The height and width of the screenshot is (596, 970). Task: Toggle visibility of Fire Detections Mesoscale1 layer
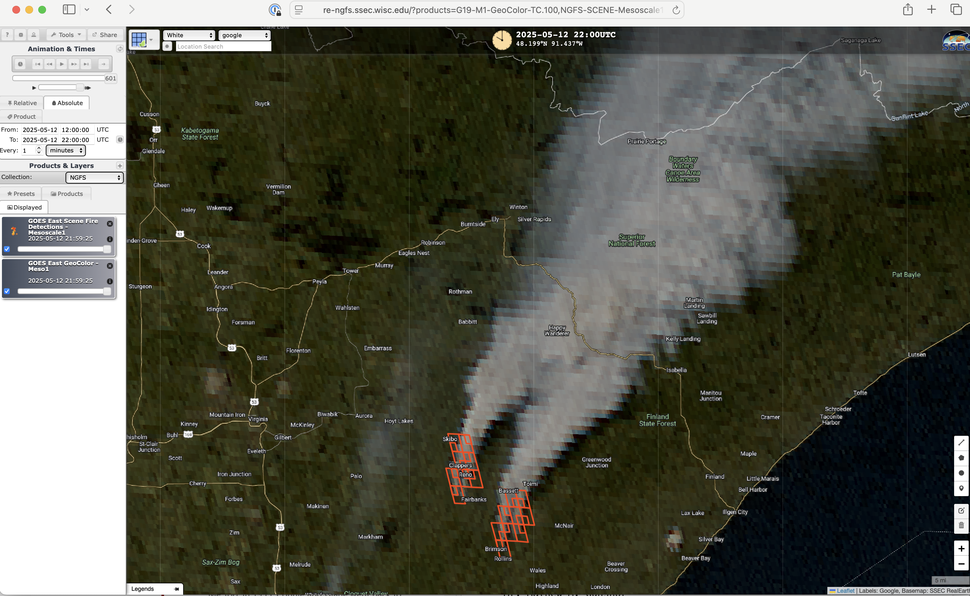coord(7,249)
